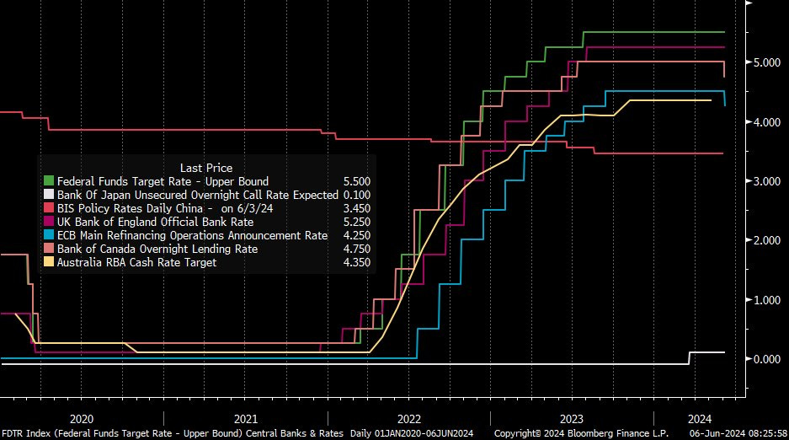Screen dimensions: 789x440
Task: Click the green Federal Funds legend swatch
Action: tap(48, 181)
